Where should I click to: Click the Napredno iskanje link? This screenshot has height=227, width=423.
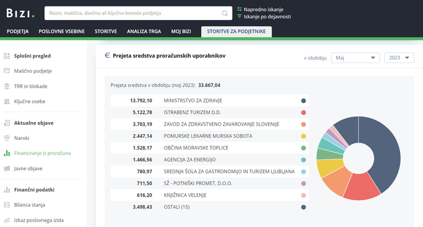point(263,9)
